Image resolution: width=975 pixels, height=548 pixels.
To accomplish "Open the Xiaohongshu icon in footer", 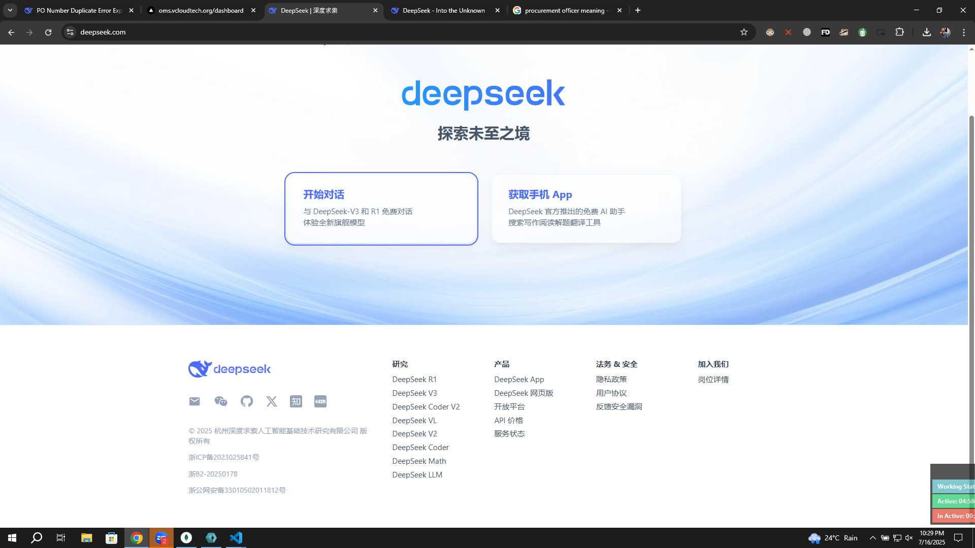I will pos(320,401).
